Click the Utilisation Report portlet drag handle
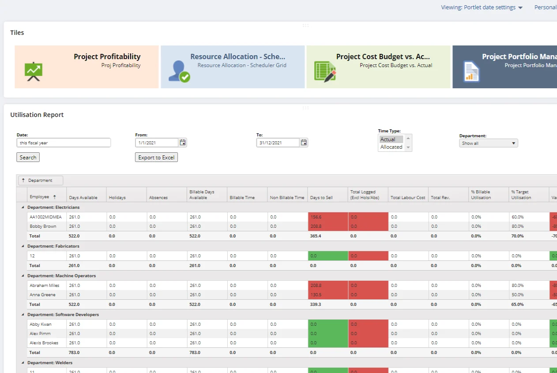This screenshot has height=373, width=557. [305, 108]
